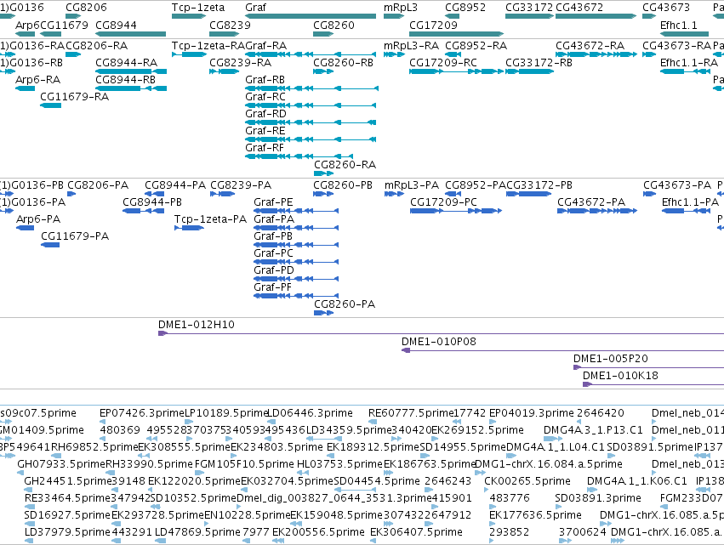Select the Graf-PB protein label
The width and height of the screenshot is (724, 545).
pos(273,236)
